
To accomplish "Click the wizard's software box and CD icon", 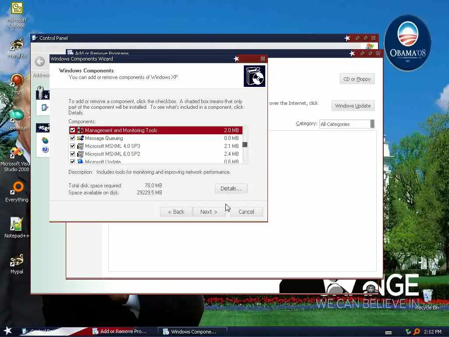I will pyautogui.click(x=254, y=76).
